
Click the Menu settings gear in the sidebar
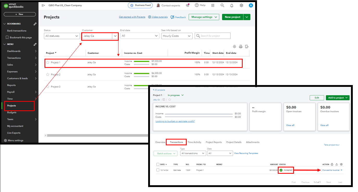click(x=5, y=140)
